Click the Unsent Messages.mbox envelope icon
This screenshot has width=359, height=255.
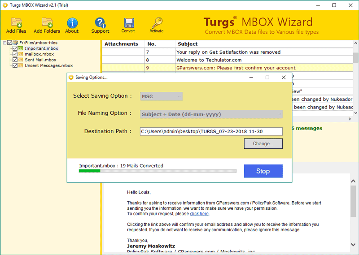[21, 65]
